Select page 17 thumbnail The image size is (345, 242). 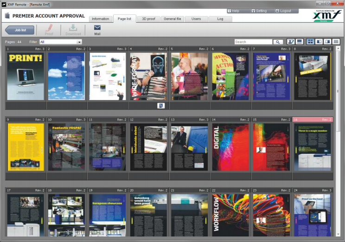point(26,215)
